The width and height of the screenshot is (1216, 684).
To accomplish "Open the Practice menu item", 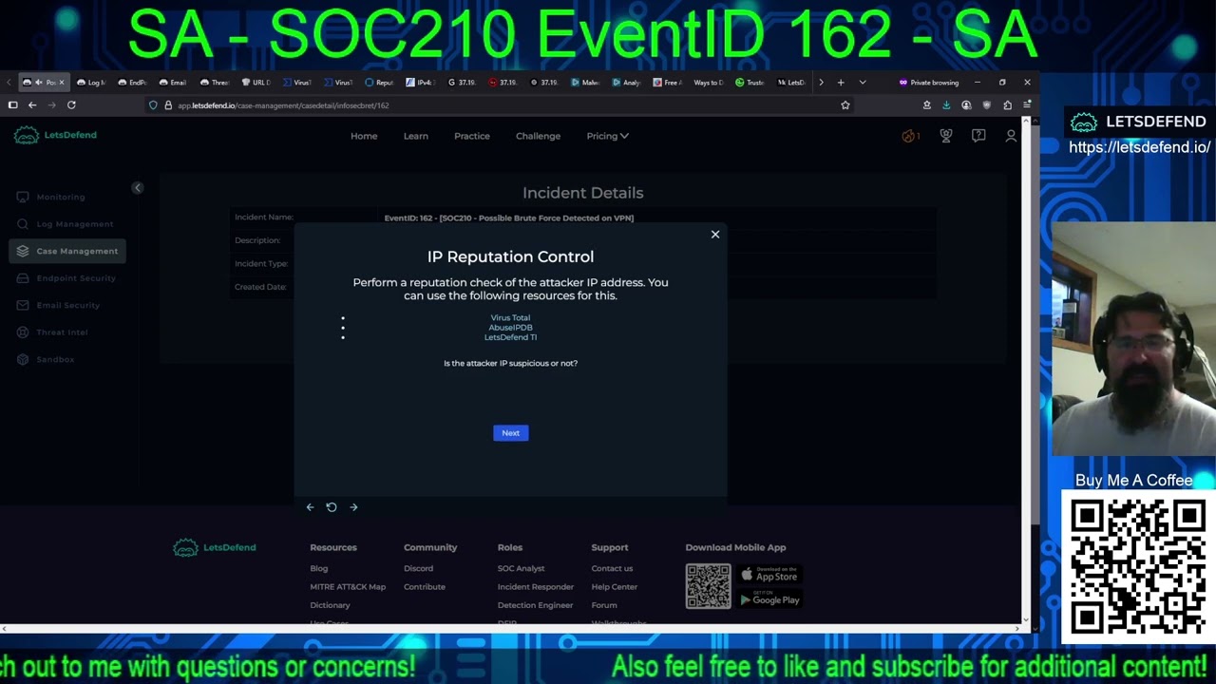I will [x=472, y=136].
